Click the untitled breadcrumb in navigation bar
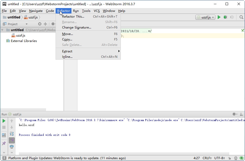This screenshot has height=161, width=245. 12,17
